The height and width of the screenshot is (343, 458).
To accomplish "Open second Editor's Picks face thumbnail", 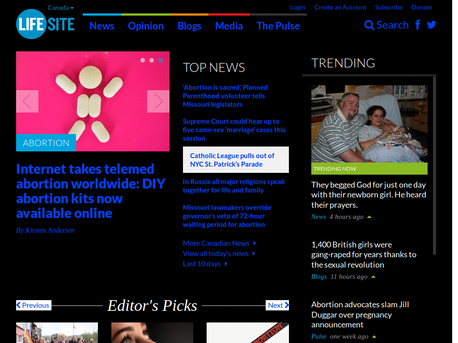I will [152, 333].
